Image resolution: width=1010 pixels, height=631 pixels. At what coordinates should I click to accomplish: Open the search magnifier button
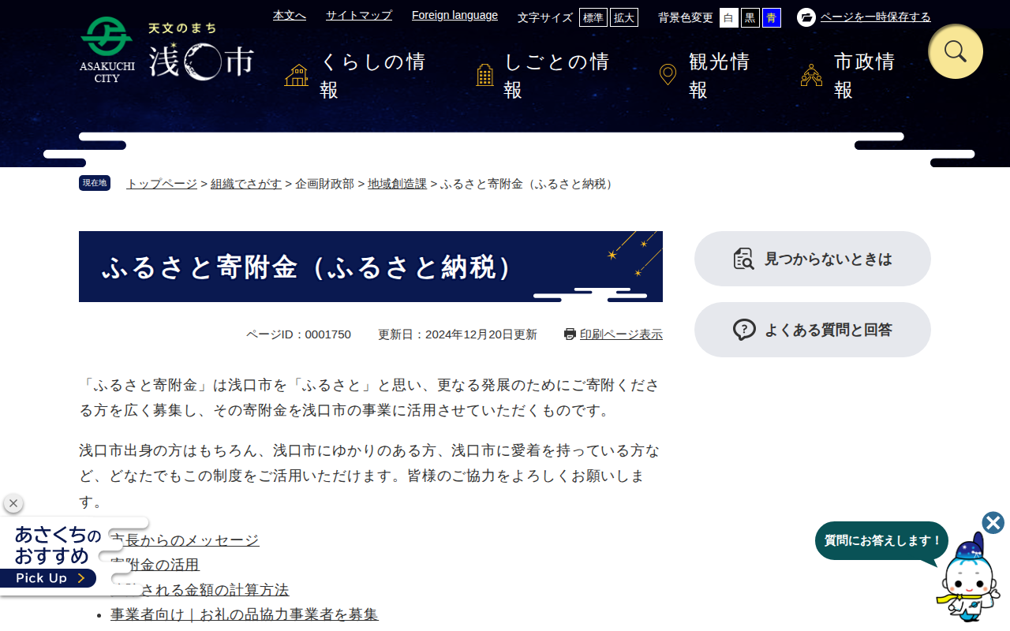click(x=956, y=51)
